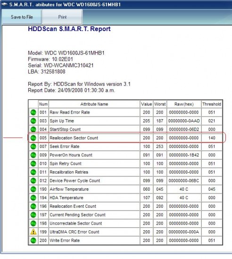Select the Airflow Temperature attribute name
The height and width of the screenshot is (259, 232).
69,189
